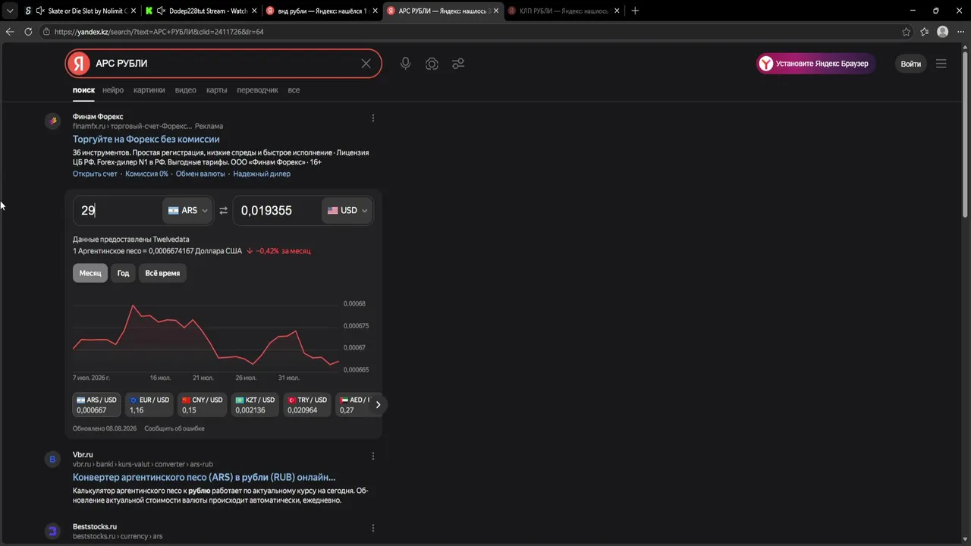Switch to the картинки tab
Image resolution: width=971 pixels, height=546 pixels.
pyautogui.click(x=149, y=90)
